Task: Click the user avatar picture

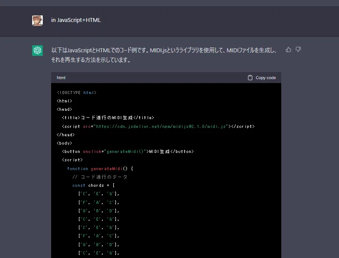Action: coord(37,21)
